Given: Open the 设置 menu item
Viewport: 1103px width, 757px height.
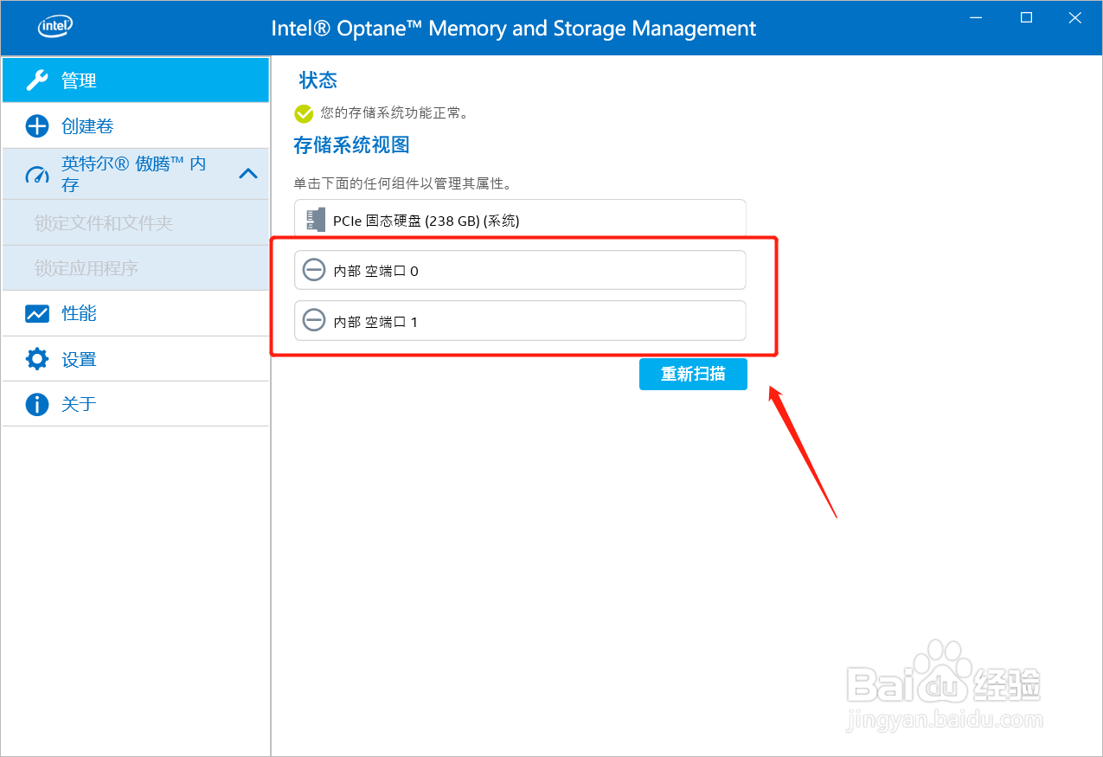Looking at the screenshot, I should click(x=136, y=359).
